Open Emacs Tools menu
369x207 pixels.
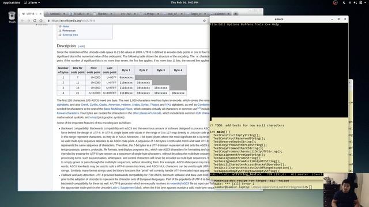(259, 24)
